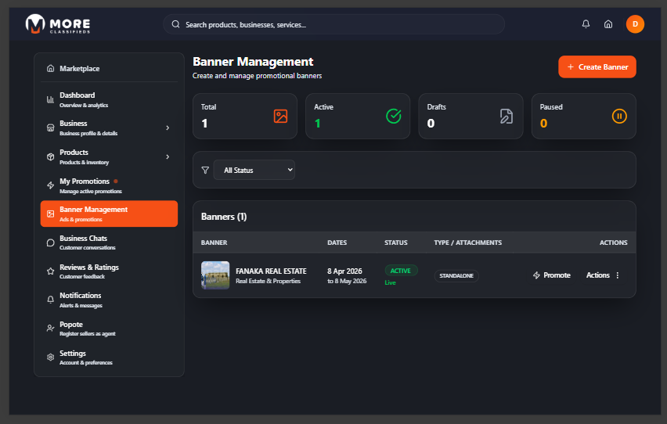Open Actions menu for FANAKA REAL ESTATE
The image size is (667, 424).
(x=603, y=275)
